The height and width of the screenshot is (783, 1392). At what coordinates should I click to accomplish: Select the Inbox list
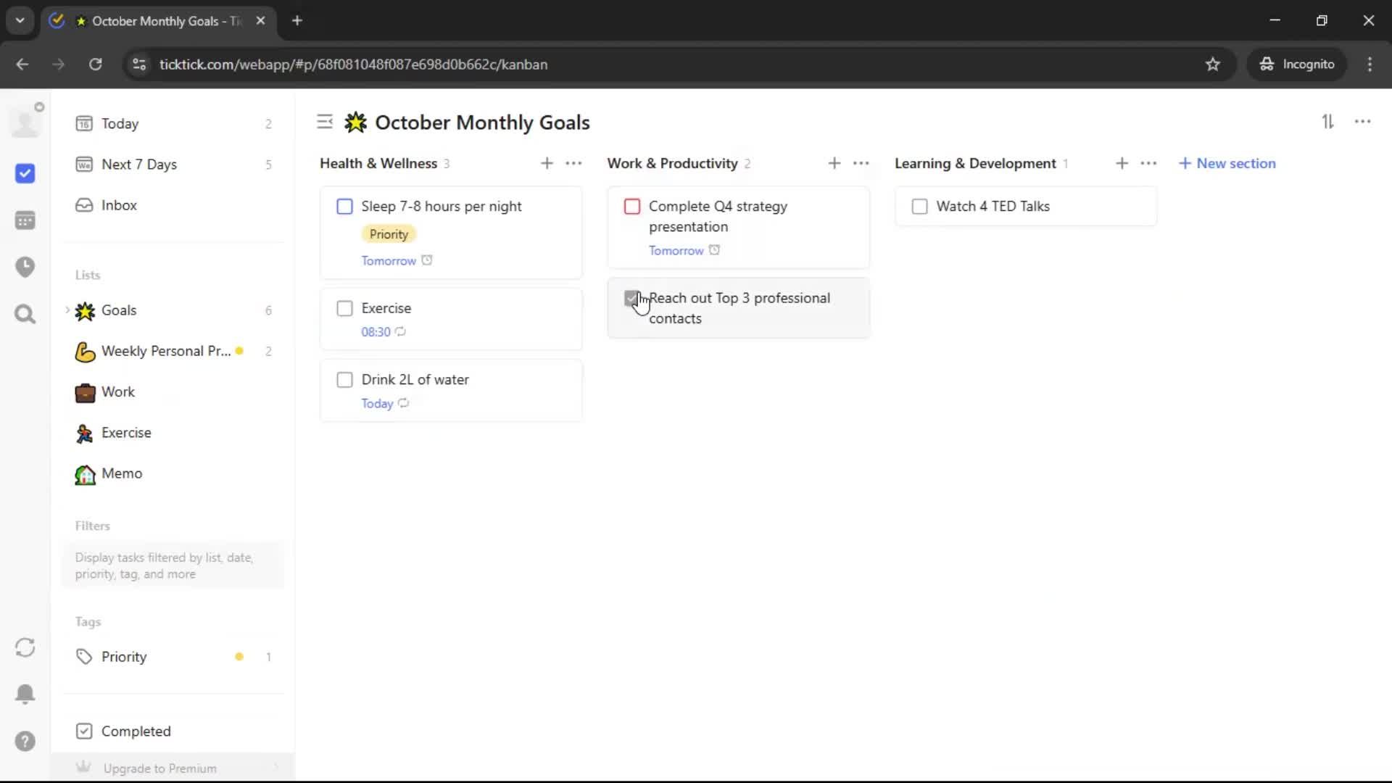click(x=119, y=205)
